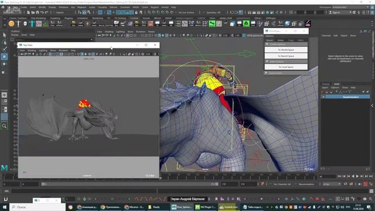Open the Extras tab in WorldSpace window
Viewport: 375px width, 211px height.
(281, 40)
